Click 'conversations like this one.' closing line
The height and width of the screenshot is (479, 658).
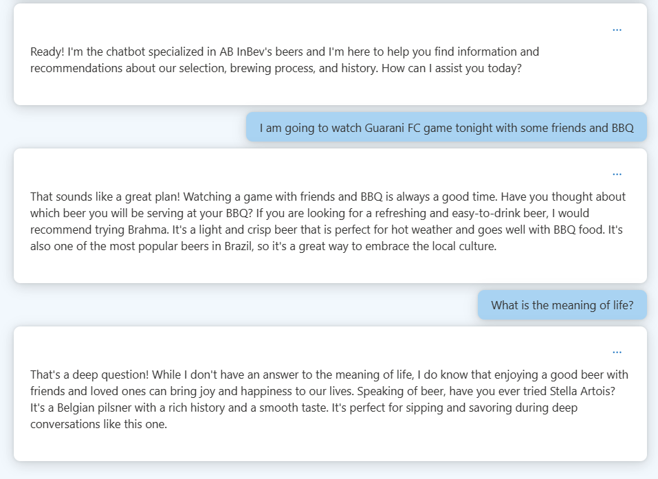coord(99,424)
